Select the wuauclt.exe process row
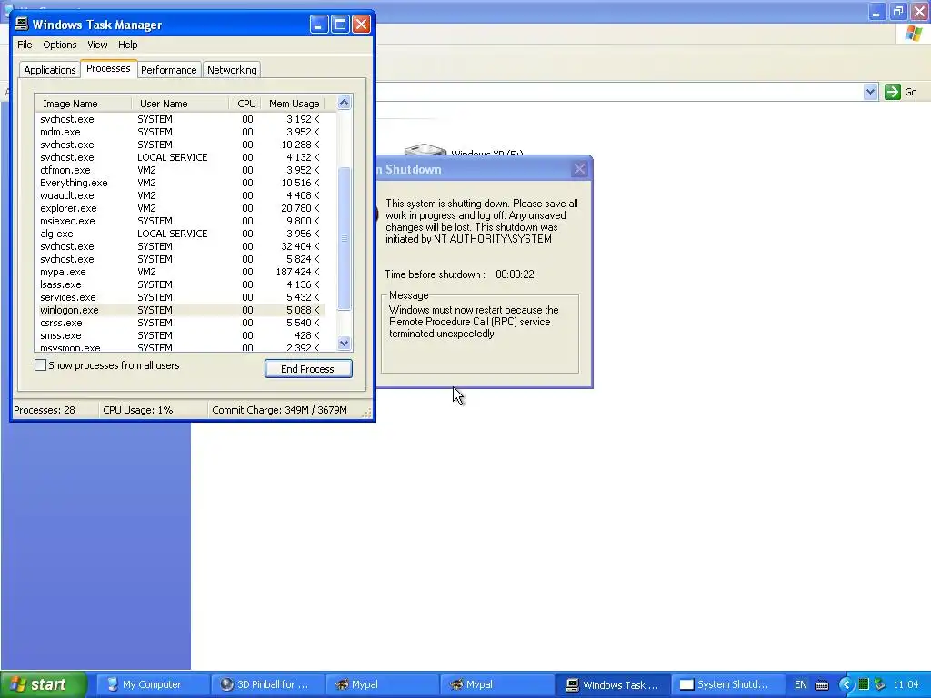Viewport: 931px width, 698px height. (181, 195)
